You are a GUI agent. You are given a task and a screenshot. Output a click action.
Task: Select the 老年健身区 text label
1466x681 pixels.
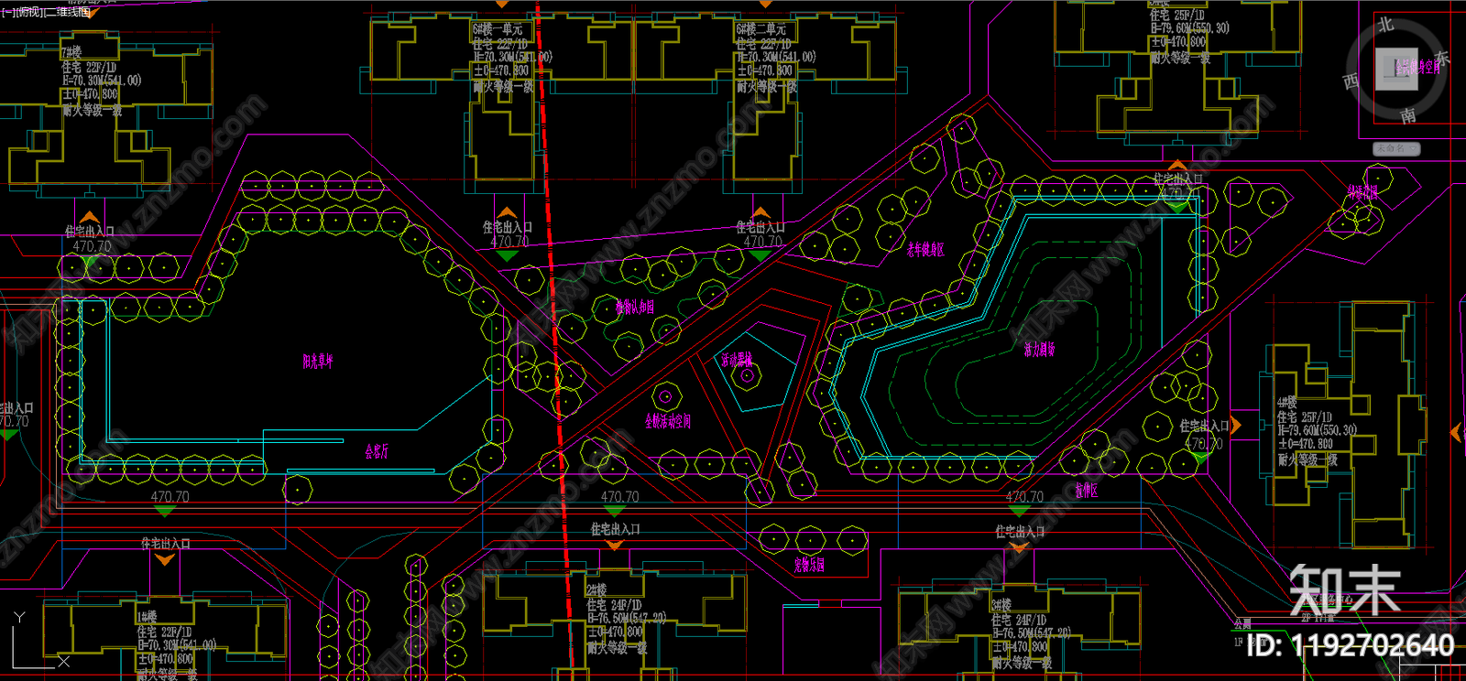(925, 250)
